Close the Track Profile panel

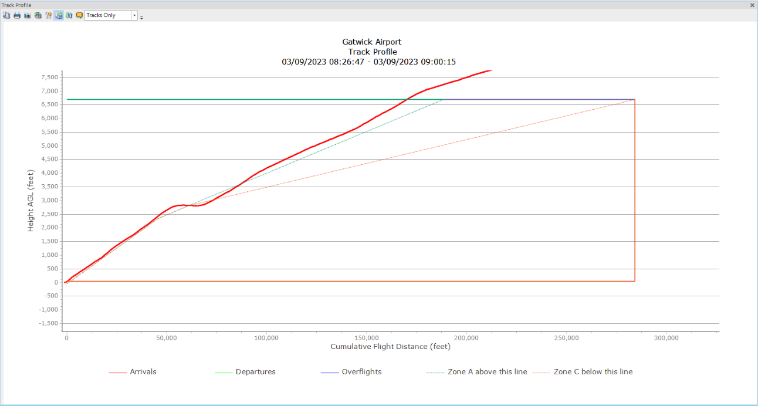pos(753,5)
